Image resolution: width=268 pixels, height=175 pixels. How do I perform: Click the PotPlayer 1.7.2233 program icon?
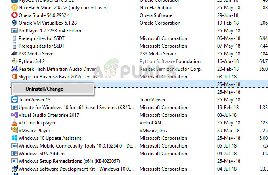point(15,31)
